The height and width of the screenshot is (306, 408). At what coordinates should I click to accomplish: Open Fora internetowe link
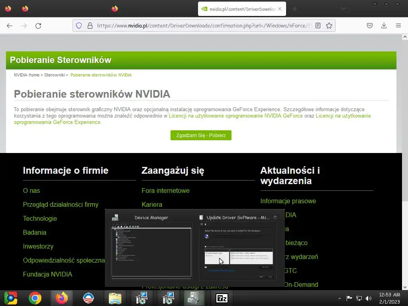[165, 190]
